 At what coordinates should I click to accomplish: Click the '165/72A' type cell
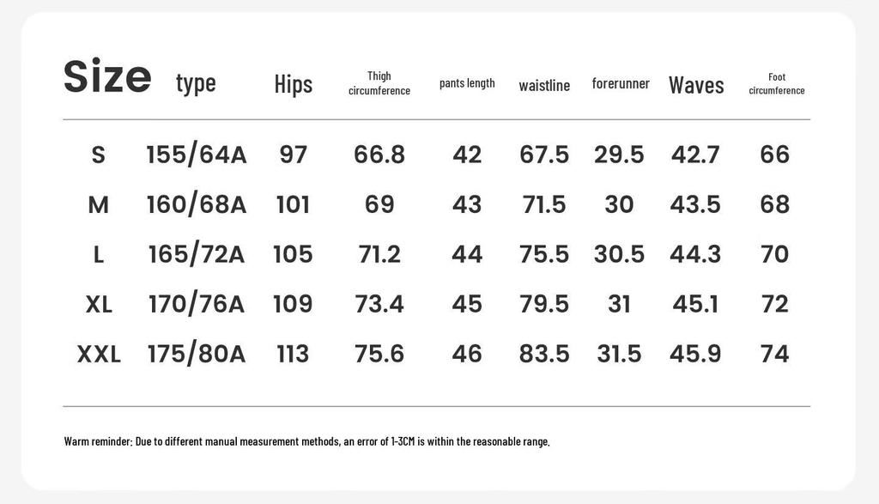[197, 254]
